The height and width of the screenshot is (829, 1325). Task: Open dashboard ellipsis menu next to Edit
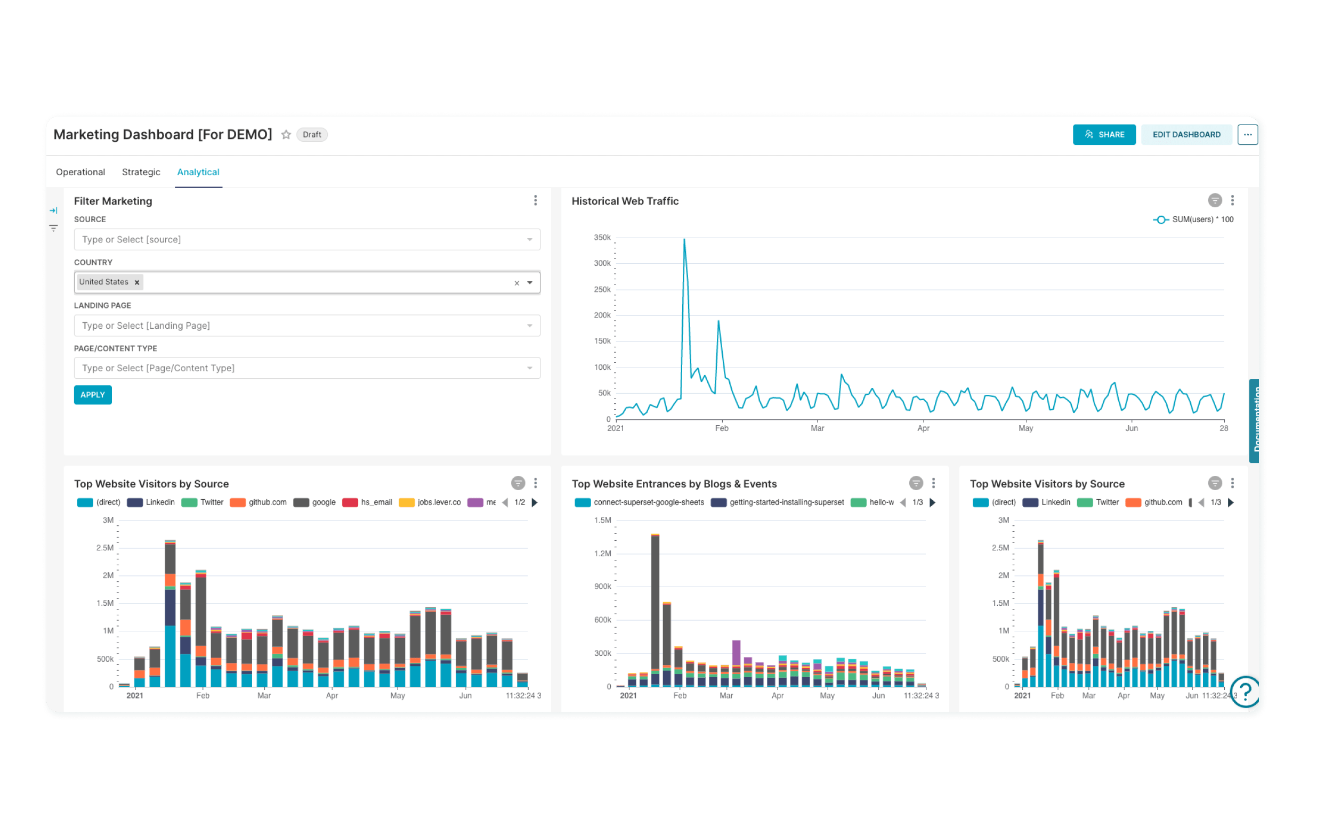(x=1247, y=134)
